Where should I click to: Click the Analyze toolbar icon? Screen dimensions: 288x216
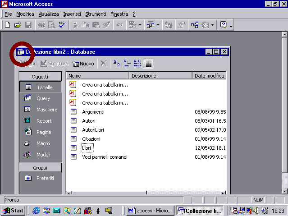coord(151,25)
